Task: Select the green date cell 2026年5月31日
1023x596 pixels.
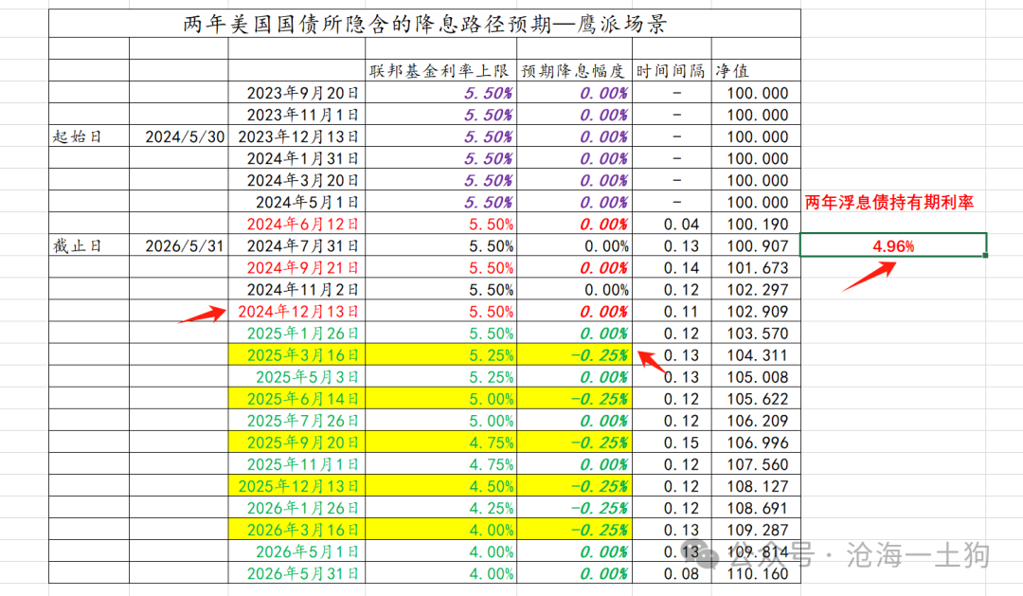Action: pos(296,573)
